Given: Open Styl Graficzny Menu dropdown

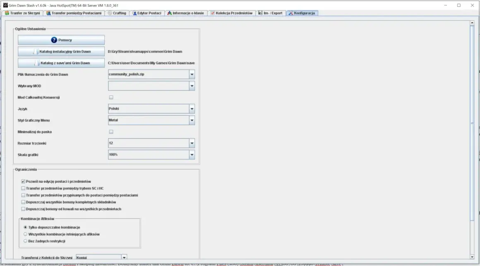Looking at the screenshot, I should (151, 120).
